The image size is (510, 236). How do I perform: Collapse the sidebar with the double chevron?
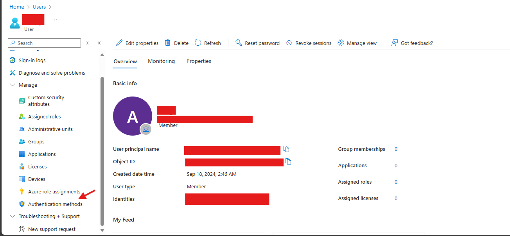point(99,43)
